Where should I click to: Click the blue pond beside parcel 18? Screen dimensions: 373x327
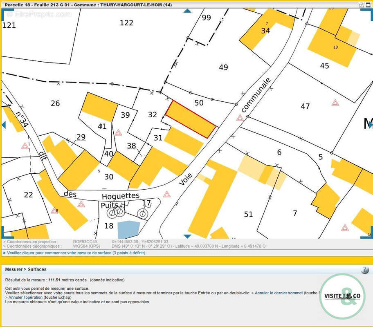[128, 229]
